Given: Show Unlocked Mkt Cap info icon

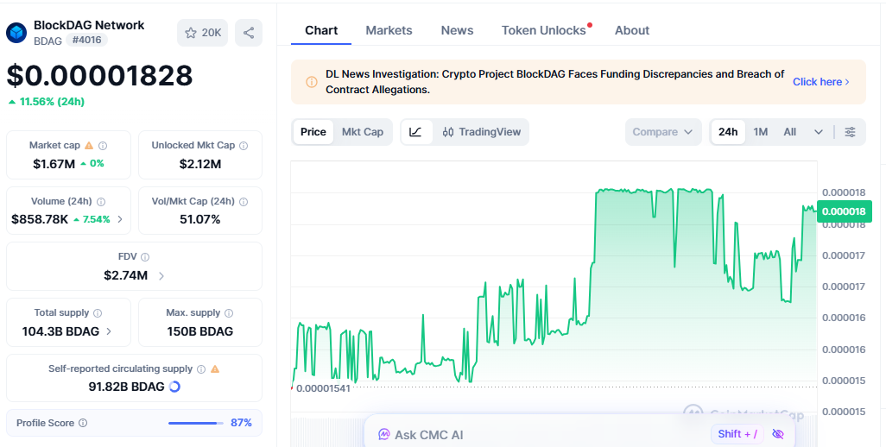Looking at the screenshot, I should tap(244, 146).
